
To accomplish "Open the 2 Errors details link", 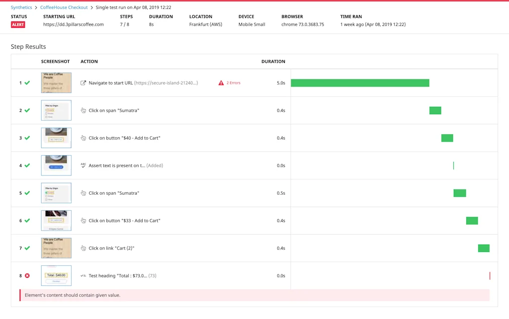I will click(x=233, y=82).
